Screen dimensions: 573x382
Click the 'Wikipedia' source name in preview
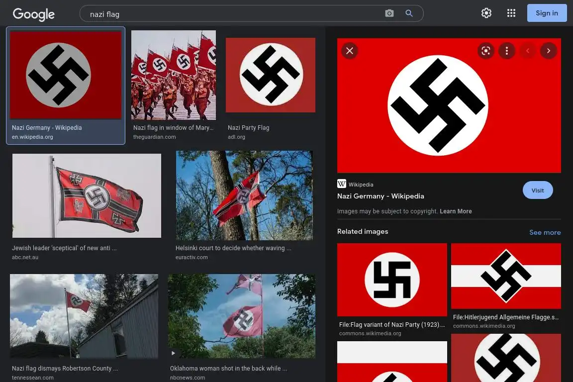click(361, 185)
